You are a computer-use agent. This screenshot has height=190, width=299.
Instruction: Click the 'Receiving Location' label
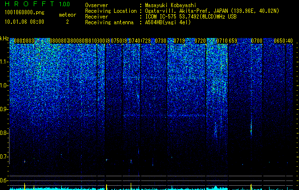tap(111, 11)
